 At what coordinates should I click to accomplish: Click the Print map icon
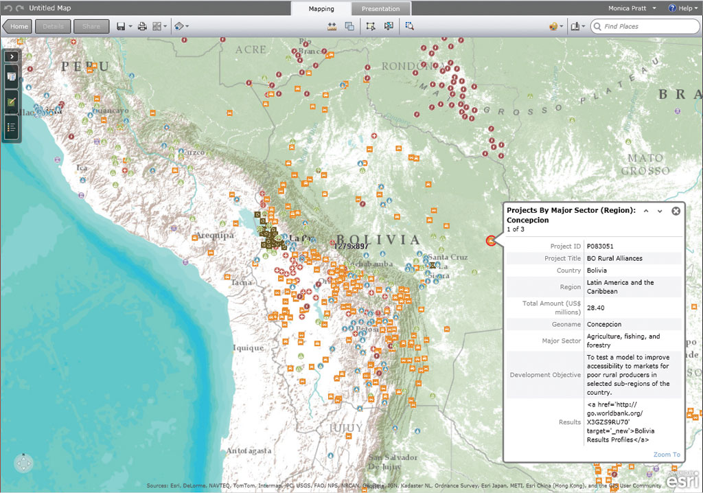click(x=142, y=26)
